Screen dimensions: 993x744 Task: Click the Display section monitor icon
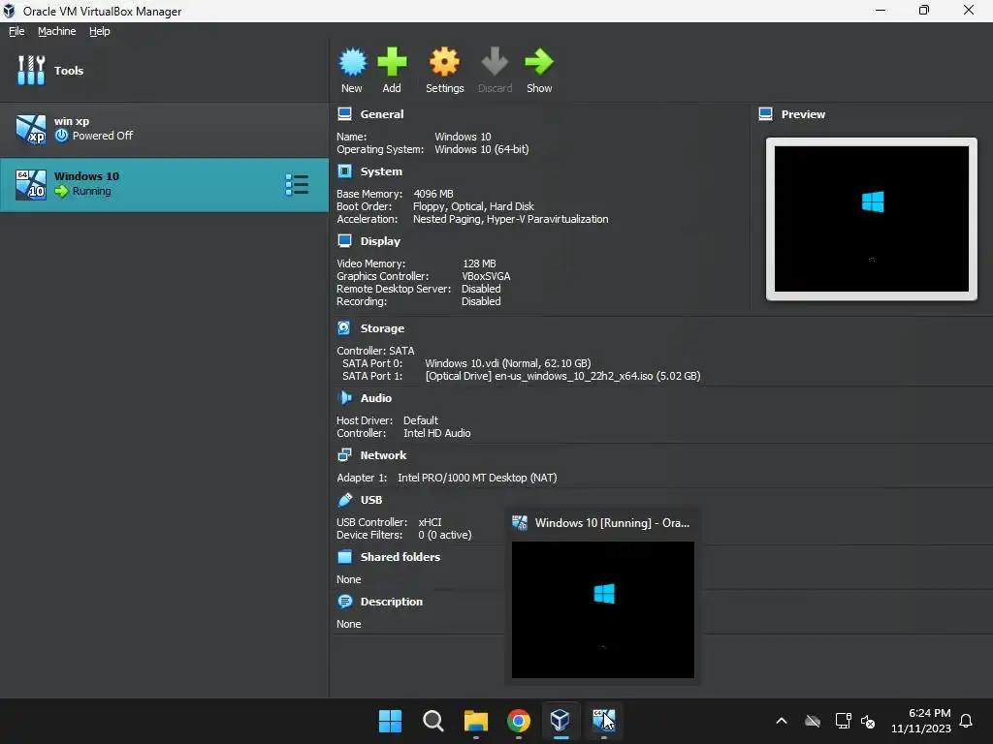click(x=344, y=241)
